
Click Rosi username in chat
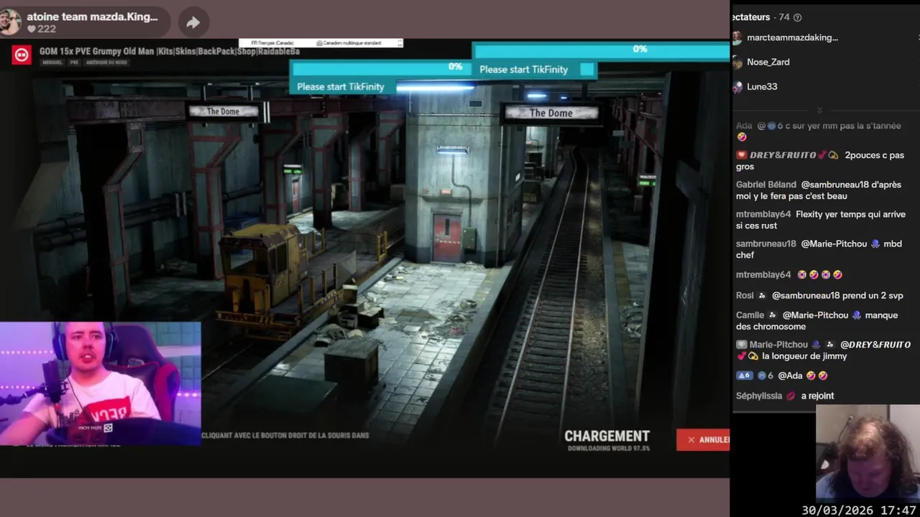point(745,295)
